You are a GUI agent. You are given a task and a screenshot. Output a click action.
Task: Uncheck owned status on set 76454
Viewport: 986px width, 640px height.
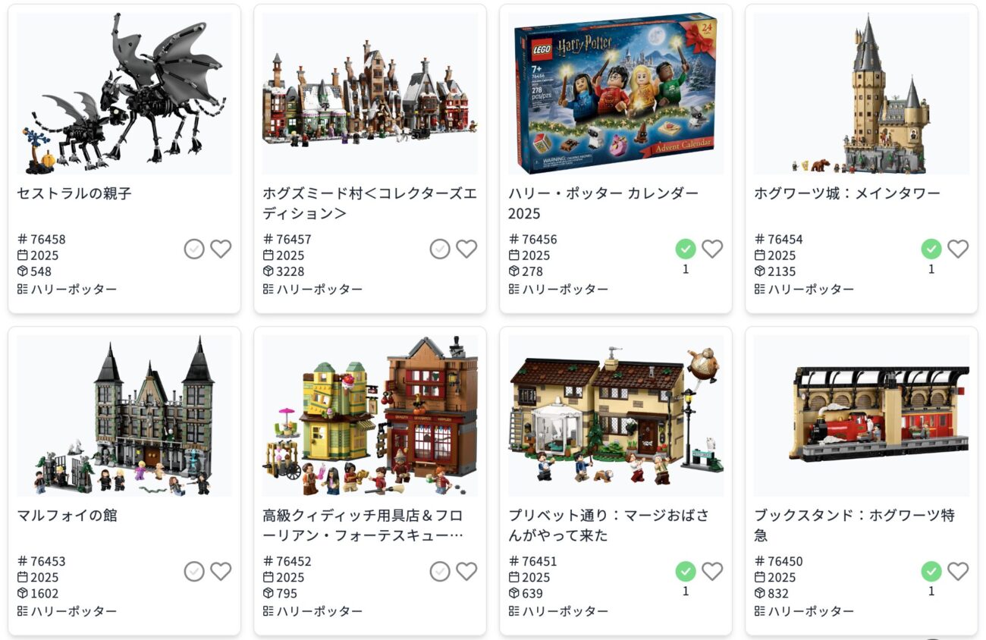click(x=931, y=249)
